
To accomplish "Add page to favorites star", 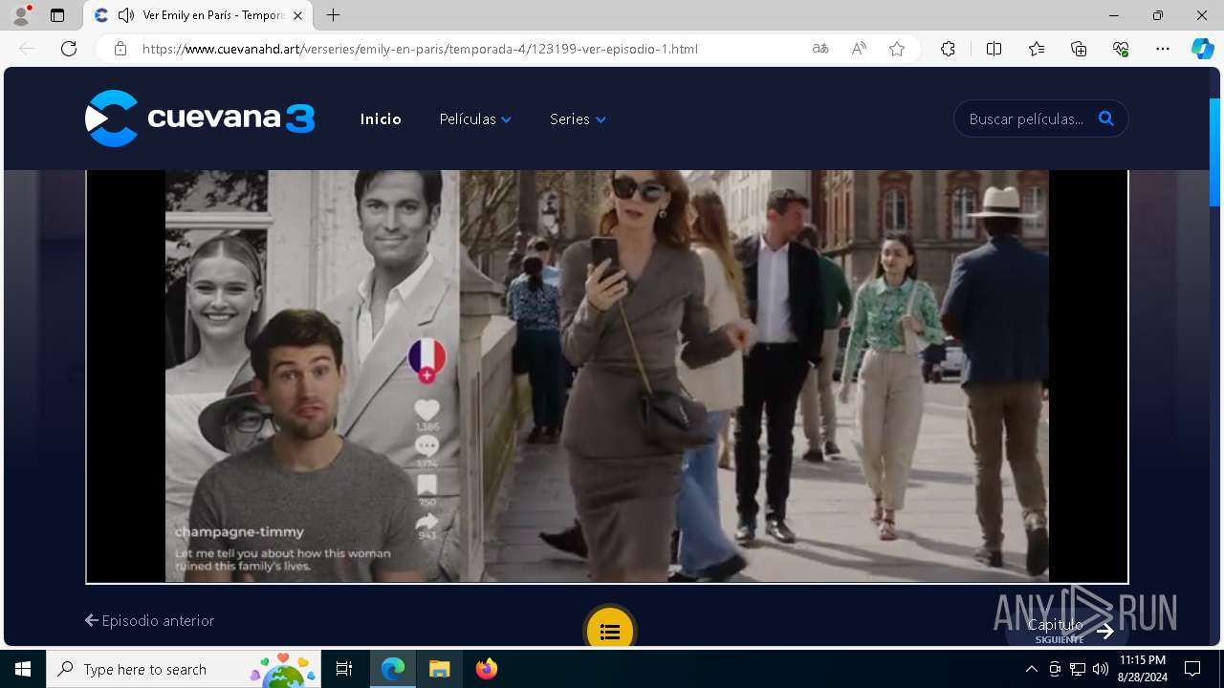I will [897, 49].
